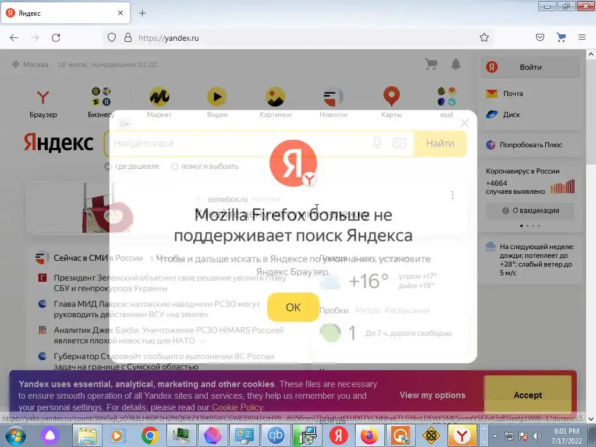Open the Новости service icon
The height and width of the screenshot is (447, 596).
pos(333,102)
